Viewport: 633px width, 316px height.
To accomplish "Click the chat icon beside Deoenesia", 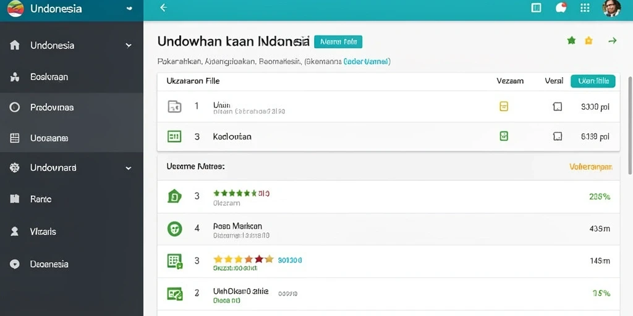I will pos(15,264).
